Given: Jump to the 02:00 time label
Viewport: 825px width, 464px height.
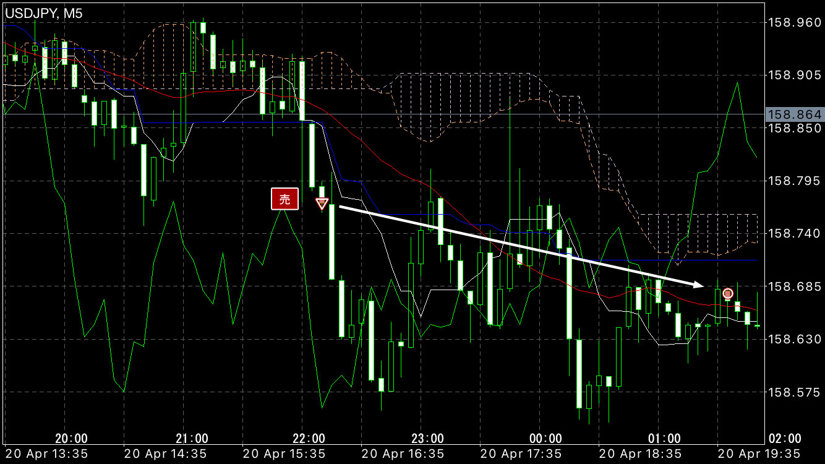Looking at the screenshot, I should click(x=784, y=439).
